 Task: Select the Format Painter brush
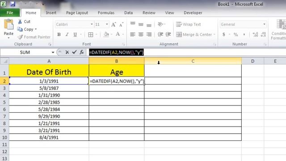pos(20,37)
